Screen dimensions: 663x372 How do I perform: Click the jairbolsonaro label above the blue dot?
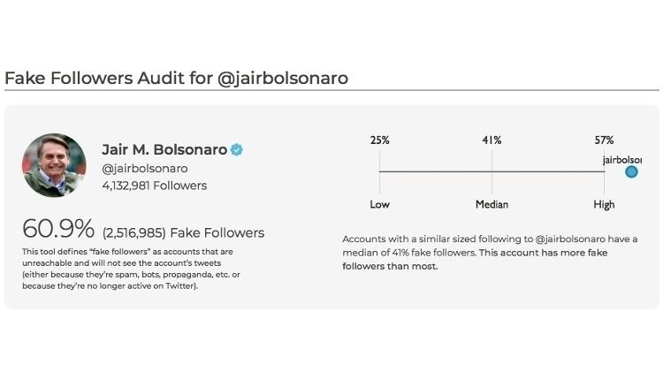[x=622, y=160]
